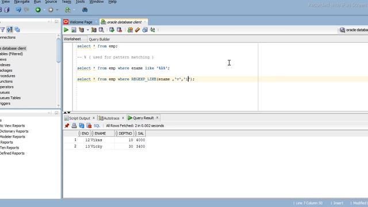Click the Save All icon in main toolbar
The image size is (368, 207).
coord(6,10)
